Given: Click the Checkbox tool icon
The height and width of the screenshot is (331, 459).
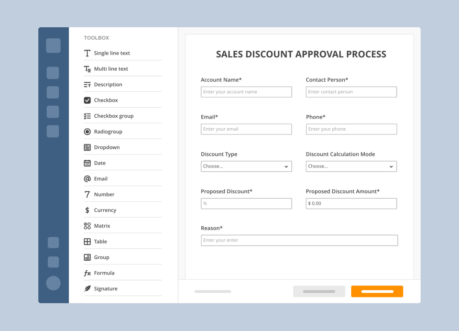Looking at the screenshot, I should [87, 100].
